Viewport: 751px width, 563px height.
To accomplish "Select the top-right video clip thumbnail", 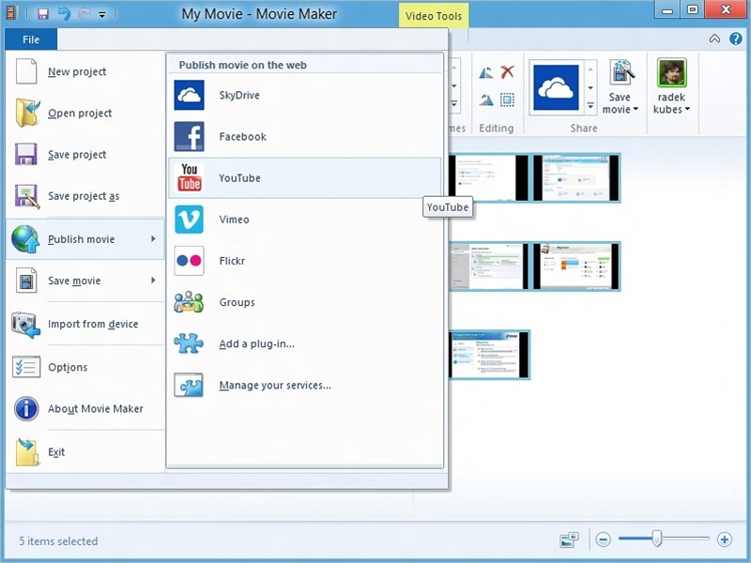I will (x=576, y=178).
